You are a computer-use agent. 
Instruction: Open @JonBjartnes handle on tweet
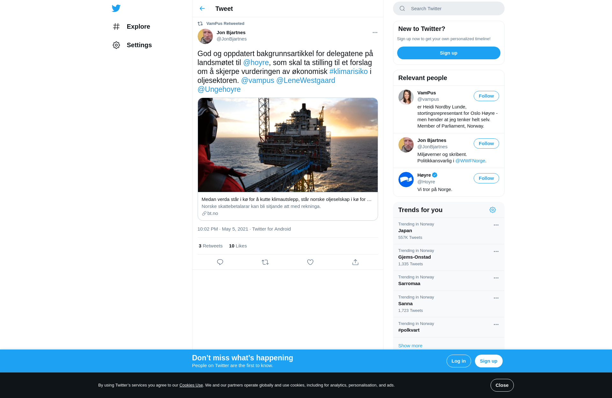click(231, 39)
